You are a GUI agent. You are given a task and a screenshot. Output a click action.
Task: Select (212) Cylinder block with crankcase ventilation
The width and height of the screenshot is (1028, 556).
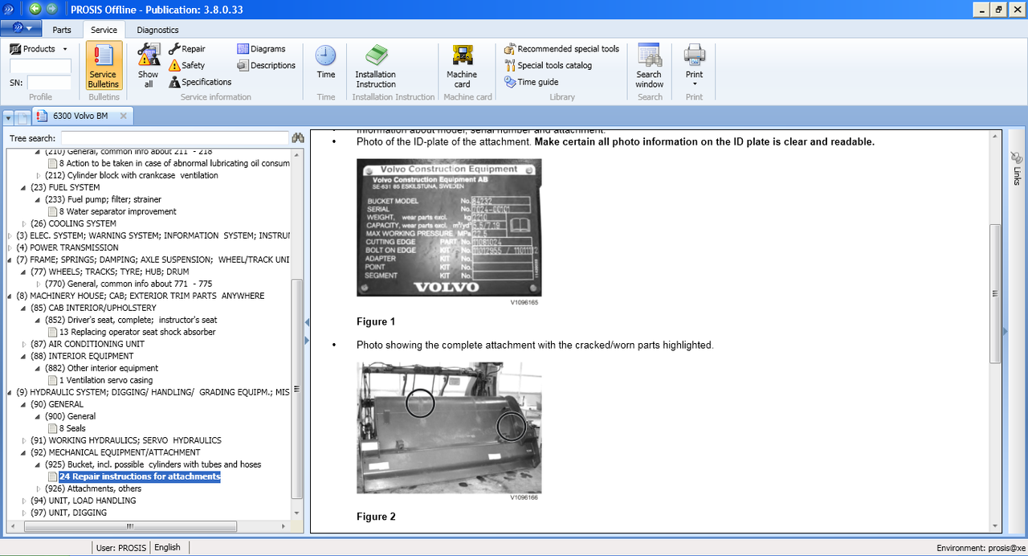132,175
